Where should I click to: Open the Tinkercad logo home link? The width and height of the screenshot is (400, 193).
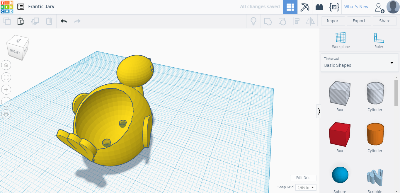coord(7,7)
